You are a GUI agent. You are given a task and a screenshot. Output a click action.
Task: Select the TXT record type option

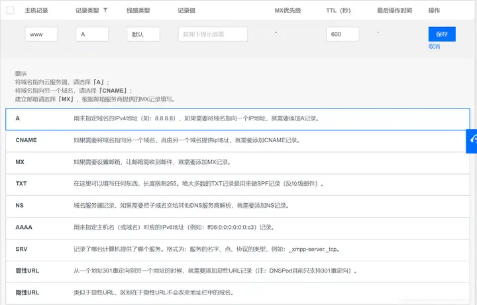[238, 184]
